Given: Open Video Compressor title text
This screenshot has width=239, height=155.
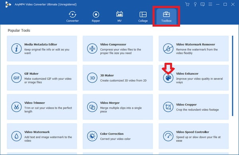Looking at the screenshot, I should (113, 45).
